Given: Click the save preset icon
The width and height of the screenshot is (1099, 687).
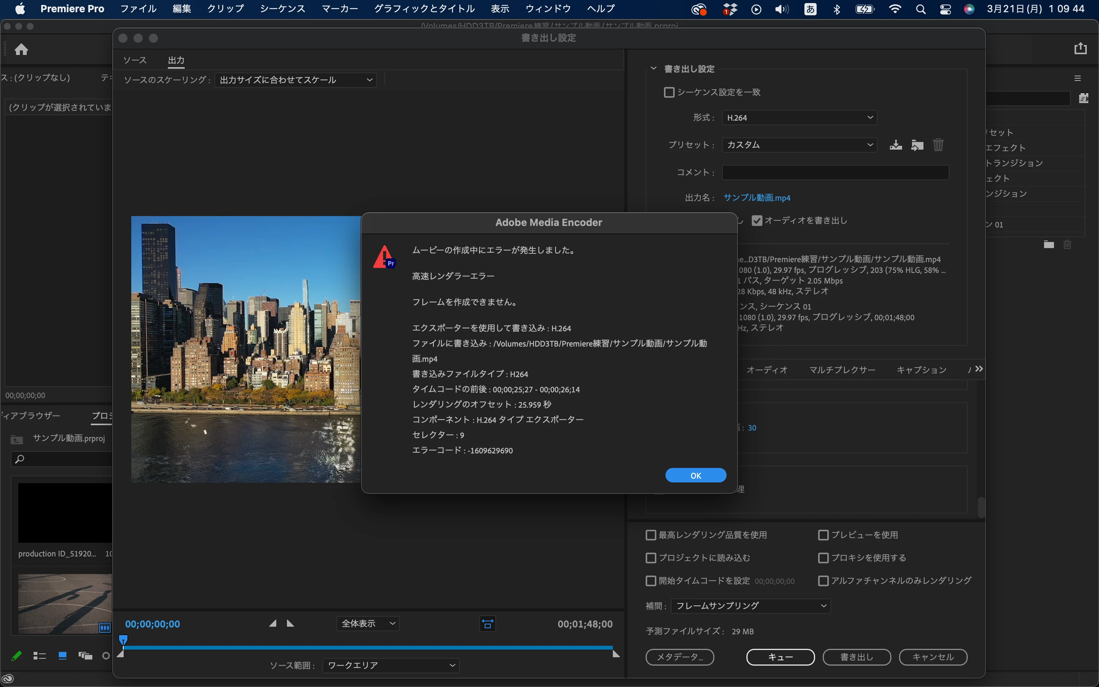Looking at the screenshot, I should coord(896,145).
